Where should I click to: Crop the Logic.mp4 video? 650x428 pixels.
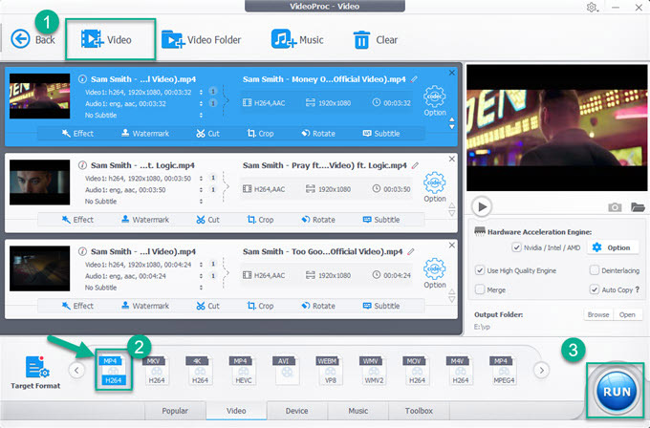260,220
